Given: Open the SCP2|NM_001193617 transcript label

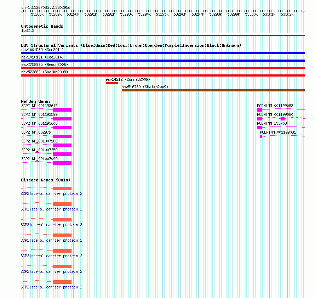Looking at the screenshot, I should point(39,106).
